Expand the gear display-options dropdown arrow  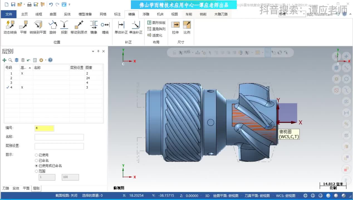pos(46,60)
